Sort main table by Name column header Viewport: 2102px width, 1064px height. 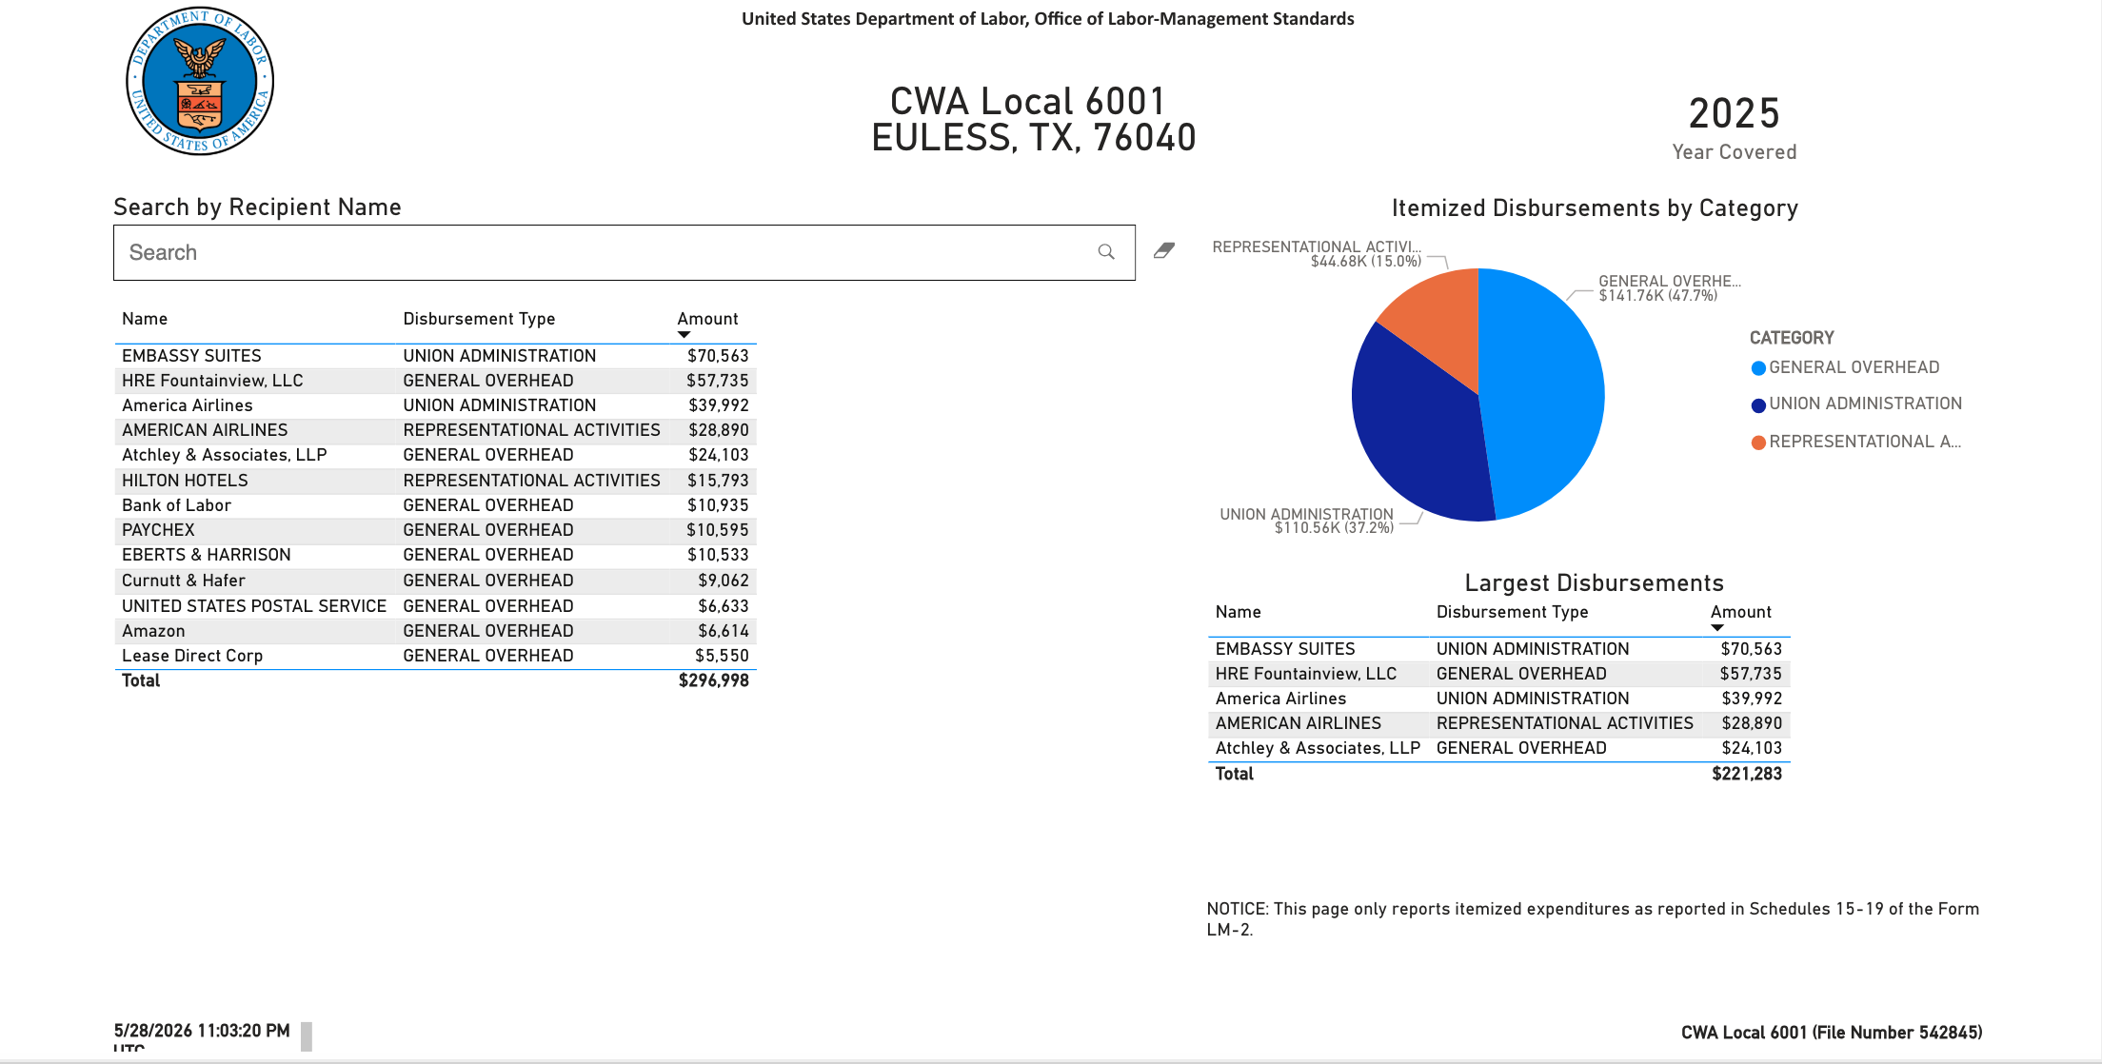click(x=145, y=319)
